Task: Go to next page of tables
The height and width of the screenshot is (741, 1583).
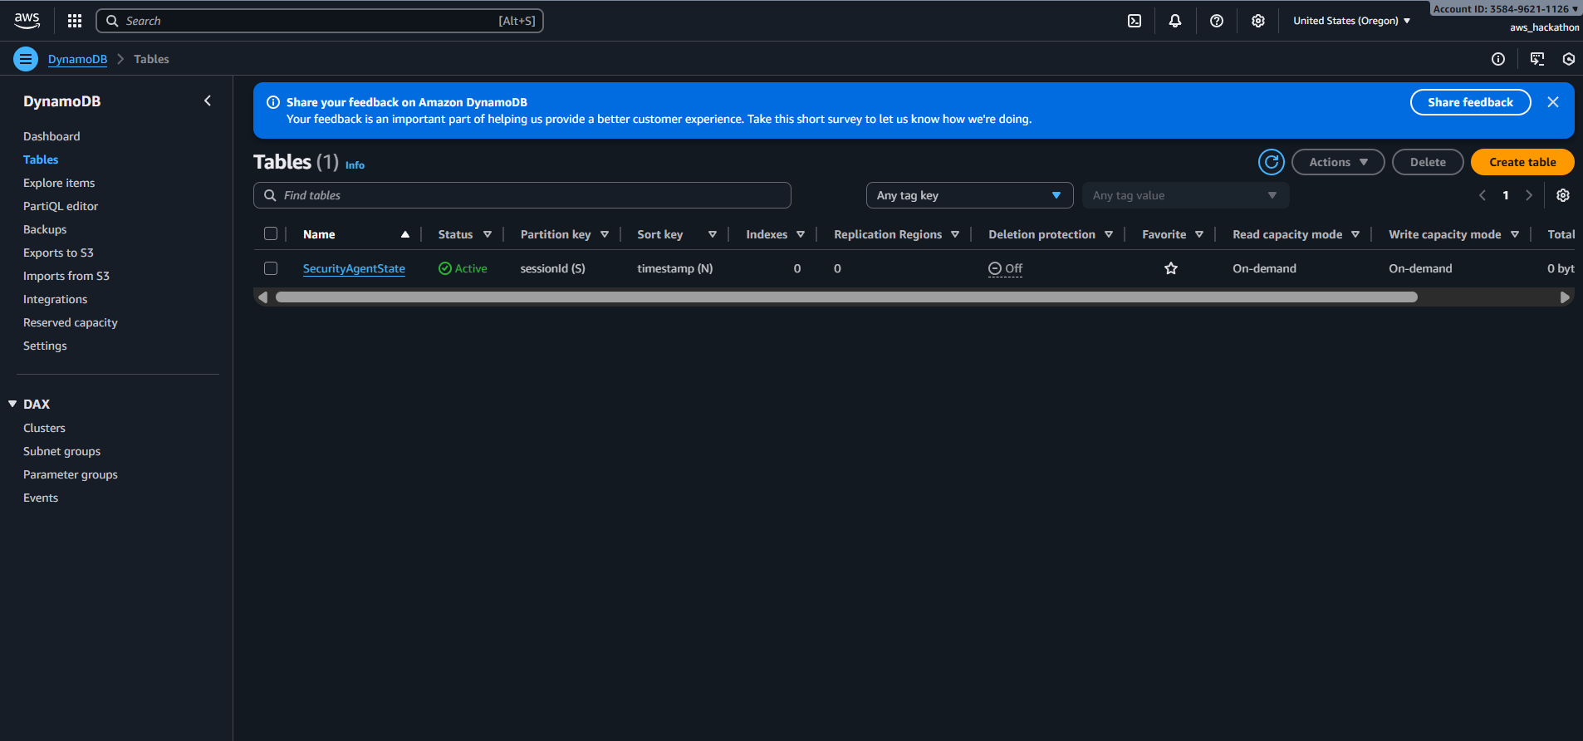Action: coord(1529,195)
